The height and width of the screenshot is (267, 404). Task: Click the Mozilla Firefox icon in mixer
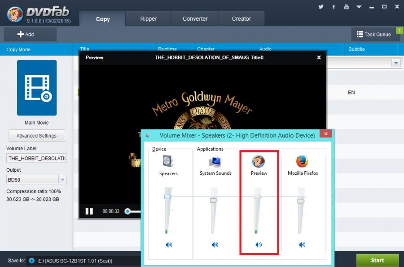click(303, 161)
